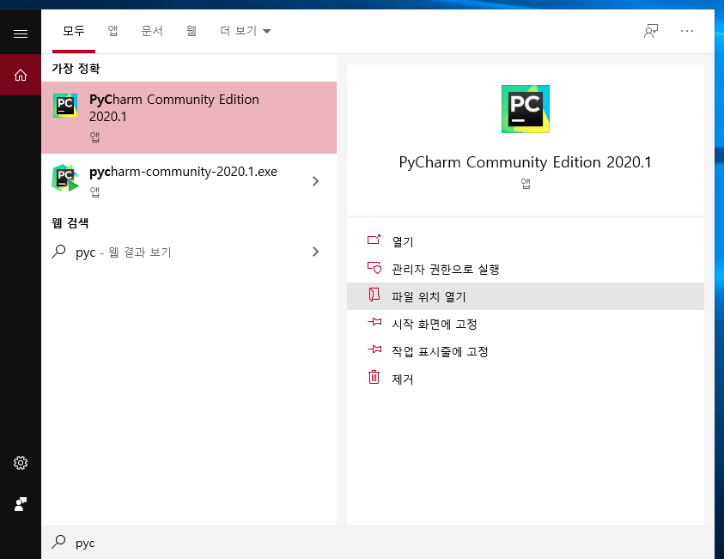724x559 pixels.
Task: Click the pin icon for 시작 화면에 고정
Action: pyautogui.click(x=374, y=322)
